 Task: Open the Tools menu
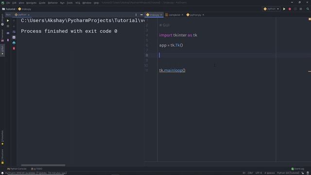click(69, 3)
